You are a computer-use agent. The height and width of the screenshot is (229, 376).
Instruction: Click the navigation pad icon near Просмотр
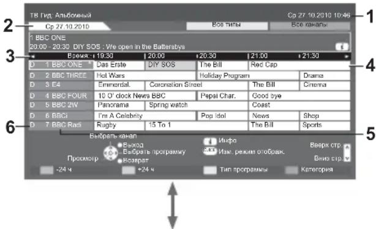pyautogui.click(x=110, y=153)
